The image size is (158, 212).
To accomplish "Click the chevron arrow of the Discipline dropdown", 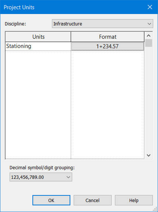I will point(149,24).
